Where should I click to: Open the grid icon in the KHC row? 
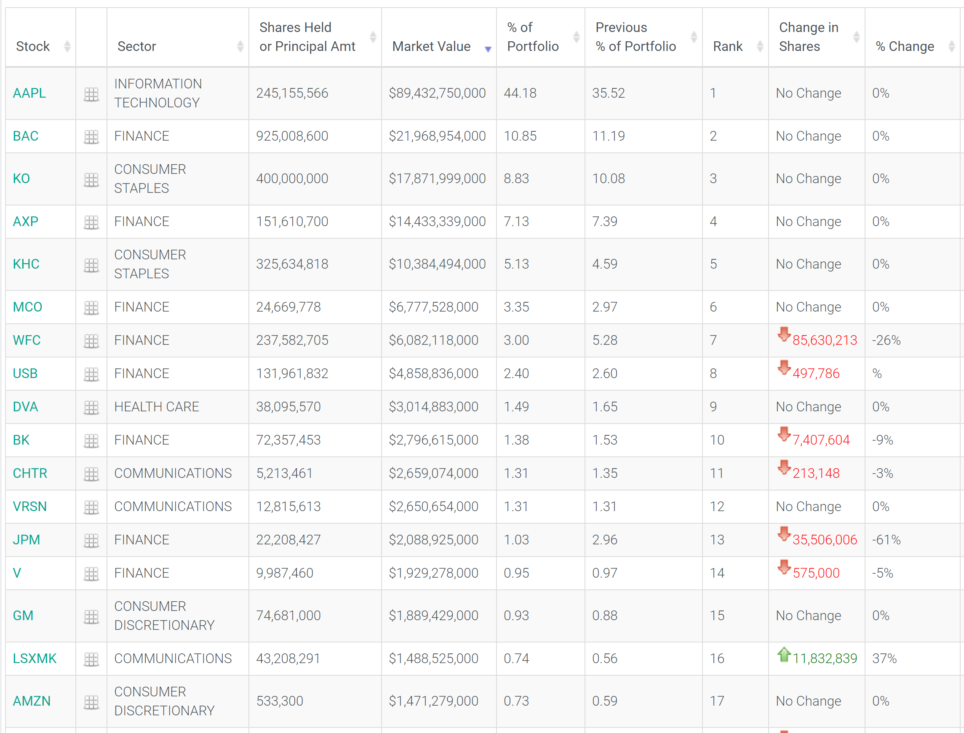coord(91,265)
